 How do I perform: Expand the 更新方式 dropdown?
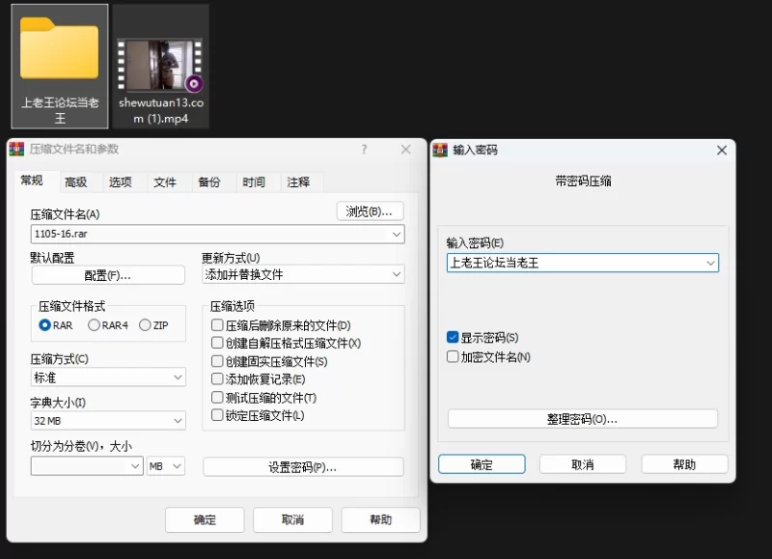pyautogui.click(x=396, y=275)
